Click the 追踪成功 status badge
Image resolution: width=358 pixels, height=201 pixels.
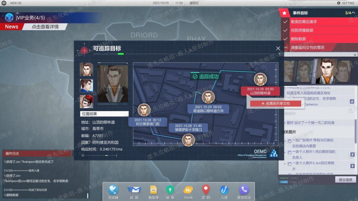[206, 76]
